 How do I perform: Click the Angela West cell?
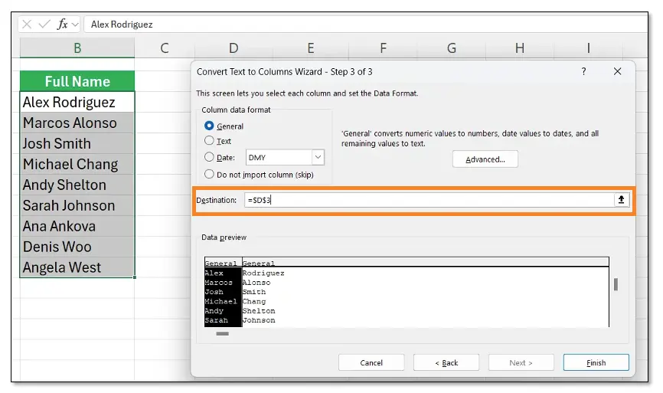point(77,267)
